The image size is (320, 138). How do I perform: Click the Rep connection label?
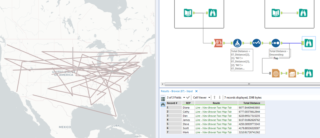tap(276, 58)
